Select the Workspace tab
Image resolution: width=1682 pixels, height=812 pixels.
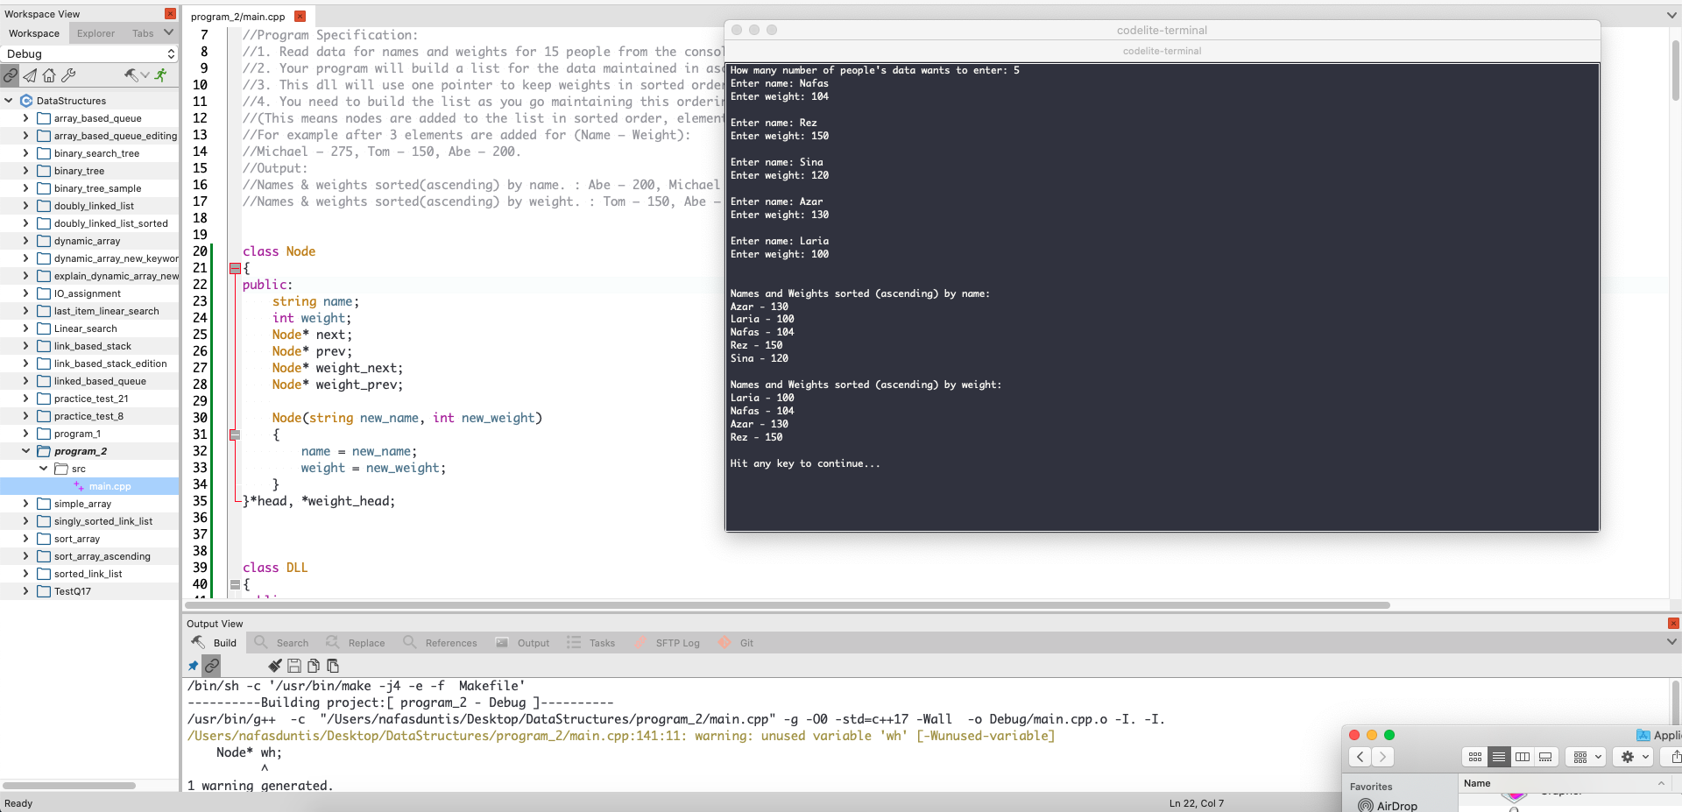pyautogui.click(x=34, y=33)
